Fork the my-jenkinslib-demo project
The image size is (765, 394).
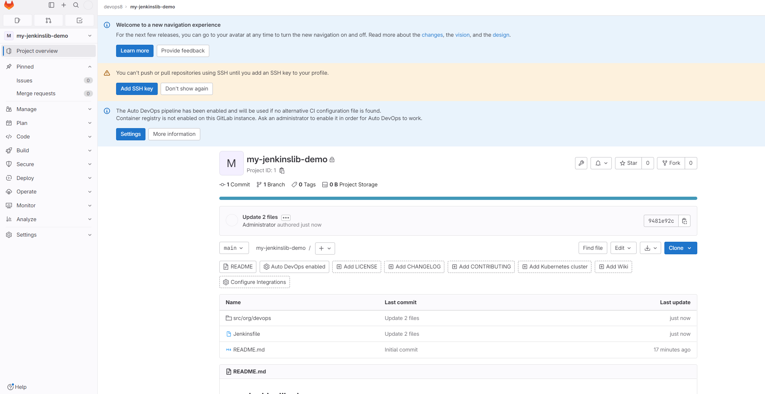(x=671, y=163)
